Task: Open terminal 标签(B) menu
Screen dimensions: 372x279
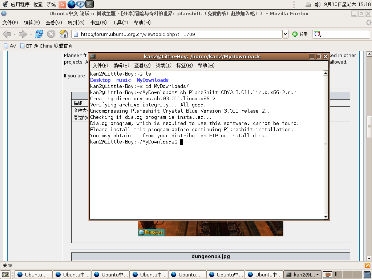Action: pyautogui.click(x=185, y=65)
